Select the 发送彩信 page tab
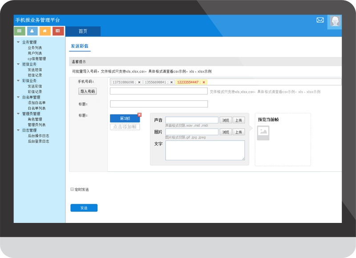Viewport: 356px width, 258px height. 80,46
